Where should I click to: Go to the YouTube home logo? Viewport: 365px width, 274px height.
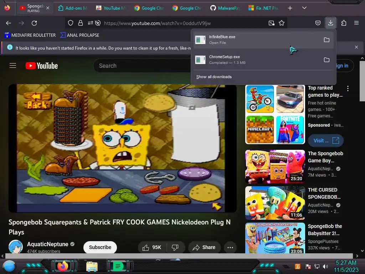pos(42,66)
